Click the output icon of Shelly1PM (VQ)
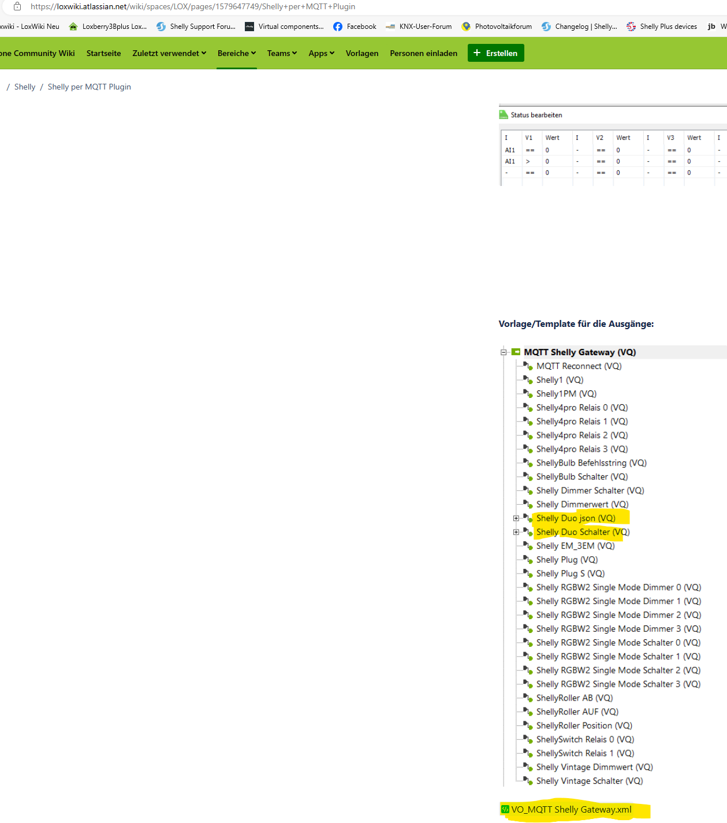Viewport: 727px width, 823px height. pos(528,393)
